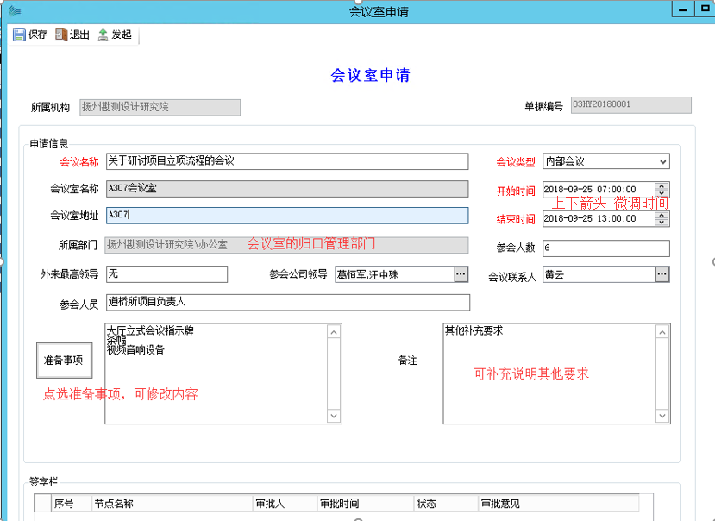
Task: Click into the 会议名称 input field
Action: point(287,161)
